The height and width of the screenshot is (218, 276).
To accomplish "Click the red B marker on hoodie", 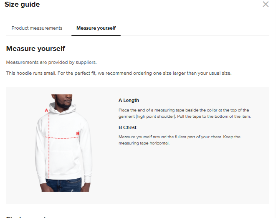I will (x=78, y=134).
